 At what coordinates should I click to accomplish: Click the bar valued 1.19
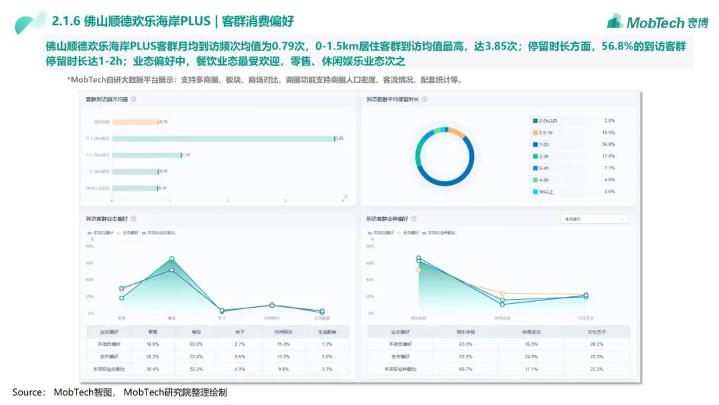[x=146, y=155]
